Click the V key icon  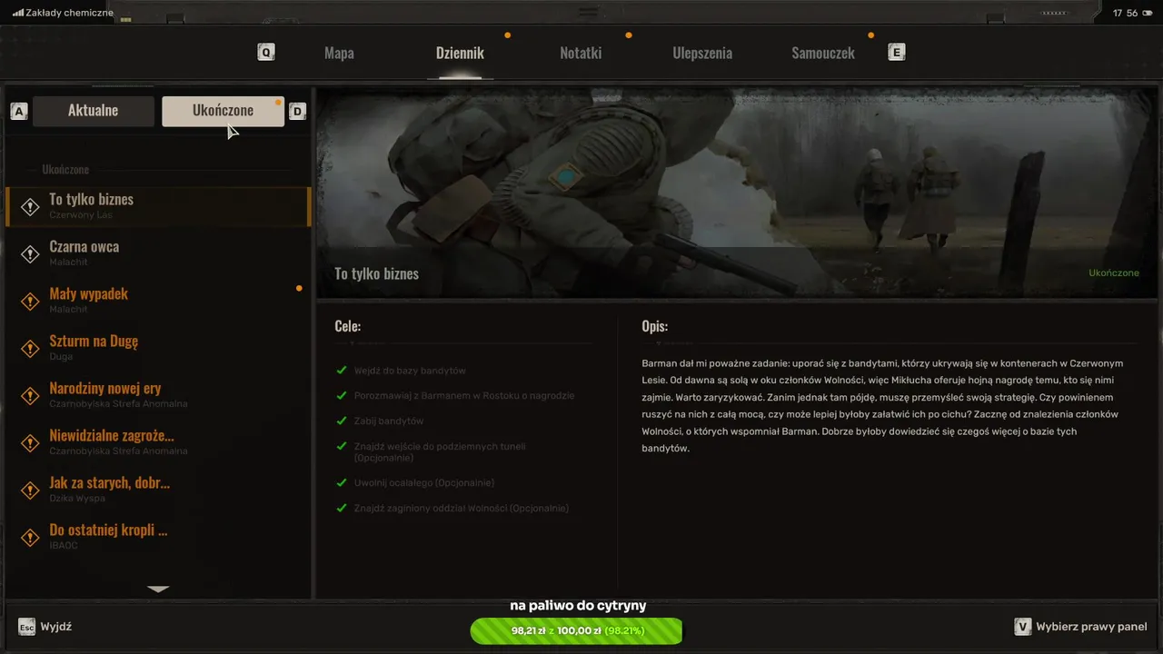coord(1022,627)
